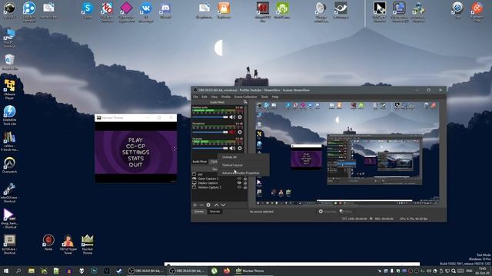Viewport: 492px width, 276px height.
Task: Mute the mixer channel below Microphone
Action: coord(232,148)
